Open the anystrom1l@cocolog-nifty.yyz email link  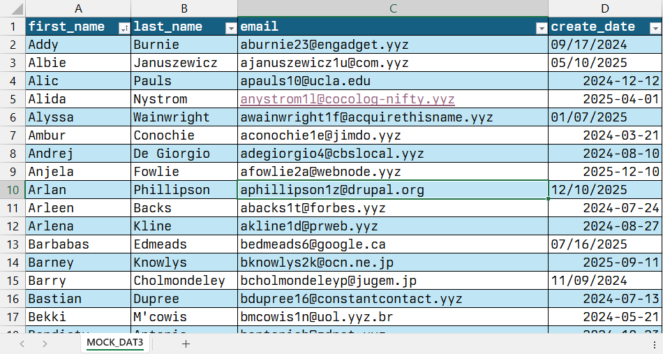(347, 99)
